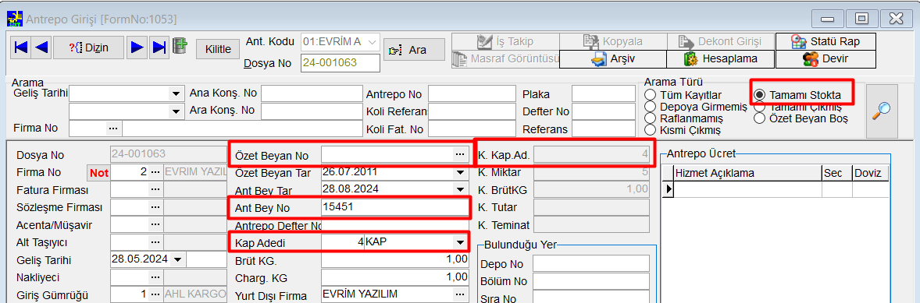Click Bölüm No field

pyautogui.click(x=591, y=281)
